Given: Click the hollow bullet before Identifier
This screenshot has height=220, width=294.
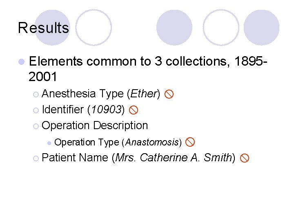Looking at the screenshot, I should (36, 110).
